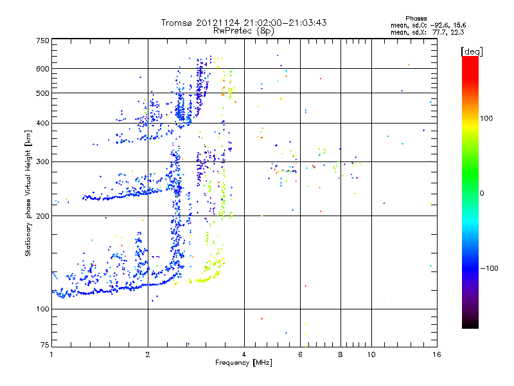Image resolution: width=514 pixels, height=386 pixels.
Task: Click the x-axis tick label '4'
Action: [244, 354]
